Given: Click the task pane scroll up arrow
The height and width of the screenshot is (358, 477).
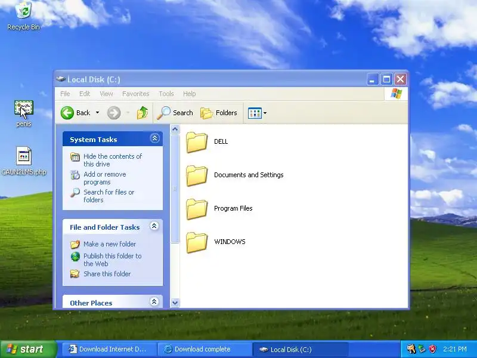Looking at the screenshot, I should pyautogui.click(x=175, y=129).
